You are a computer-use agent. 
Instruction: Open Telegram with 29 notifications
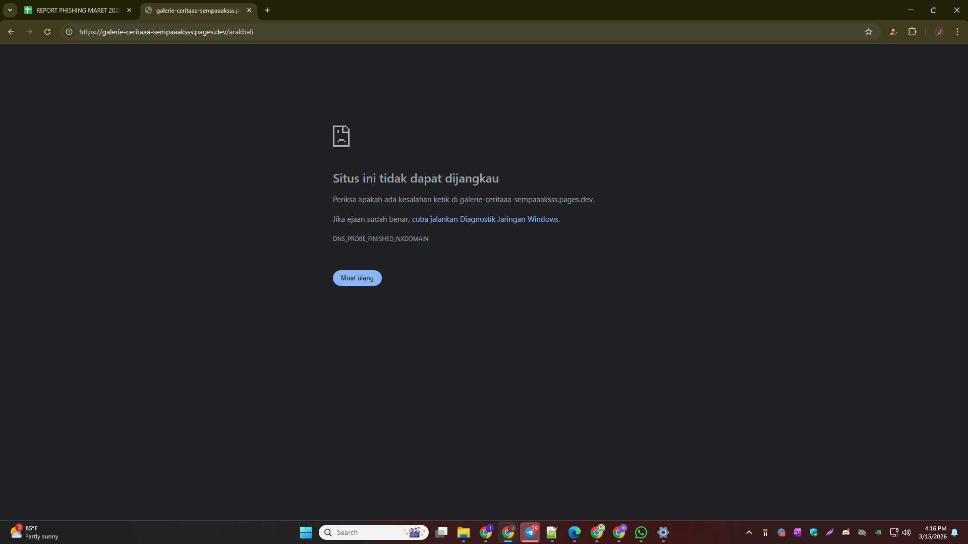(530, 532)
